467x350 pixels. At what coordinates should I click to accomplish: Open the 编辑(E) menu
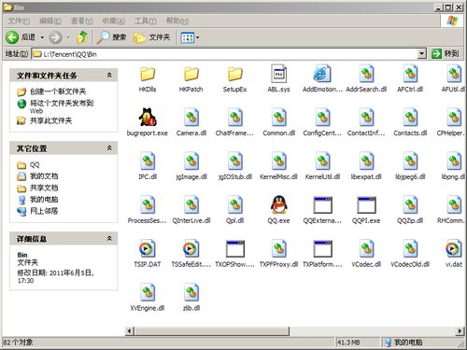pyautogui.click(x=50, y=21)
